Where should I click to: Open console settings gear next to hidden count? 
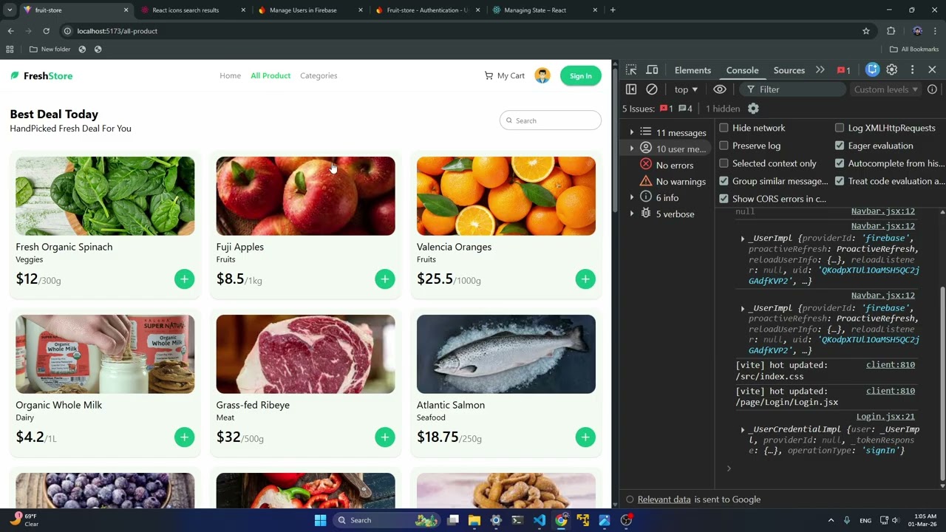pos(753,109)
